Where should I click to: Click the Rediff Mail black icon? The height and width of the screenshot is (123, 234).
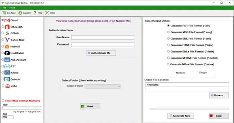coord(7,53)
